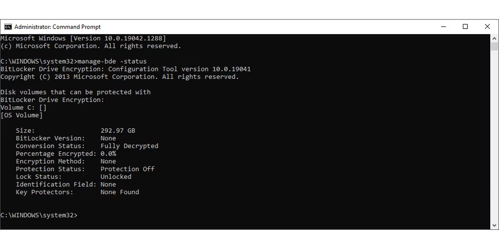The height and width of the screenshot is (249, 499).
Task: Click the OS Volume label
Action: point(22,115)
